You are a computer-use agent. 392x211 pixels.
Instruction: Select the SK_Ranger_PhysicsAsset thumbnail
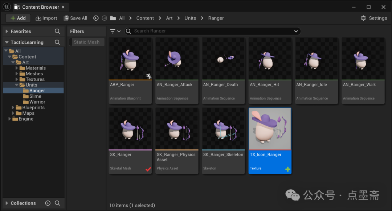pos(177,129)
